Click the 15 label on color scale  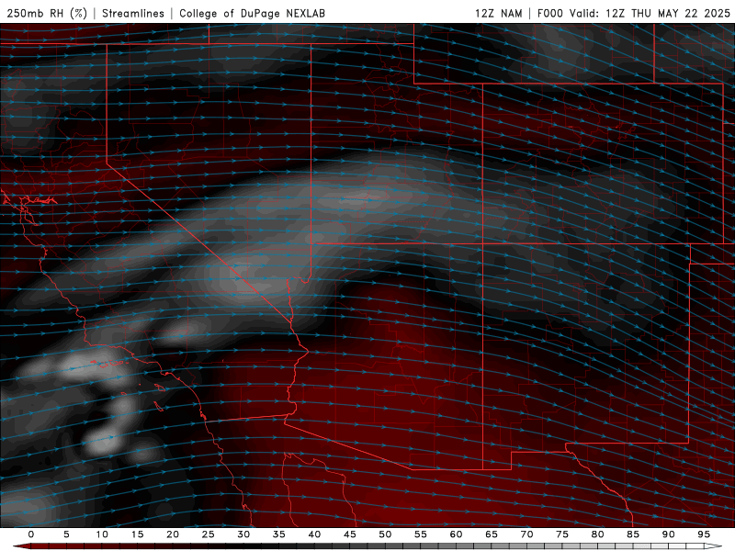137,534
